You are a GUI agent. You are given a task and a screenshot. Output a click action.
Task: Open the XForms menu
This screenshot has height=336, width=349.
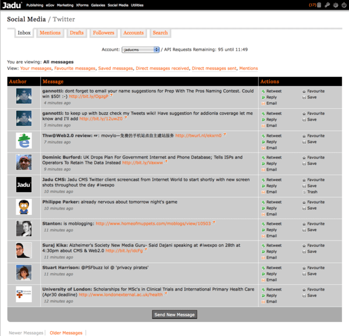(x=82, y=5)
